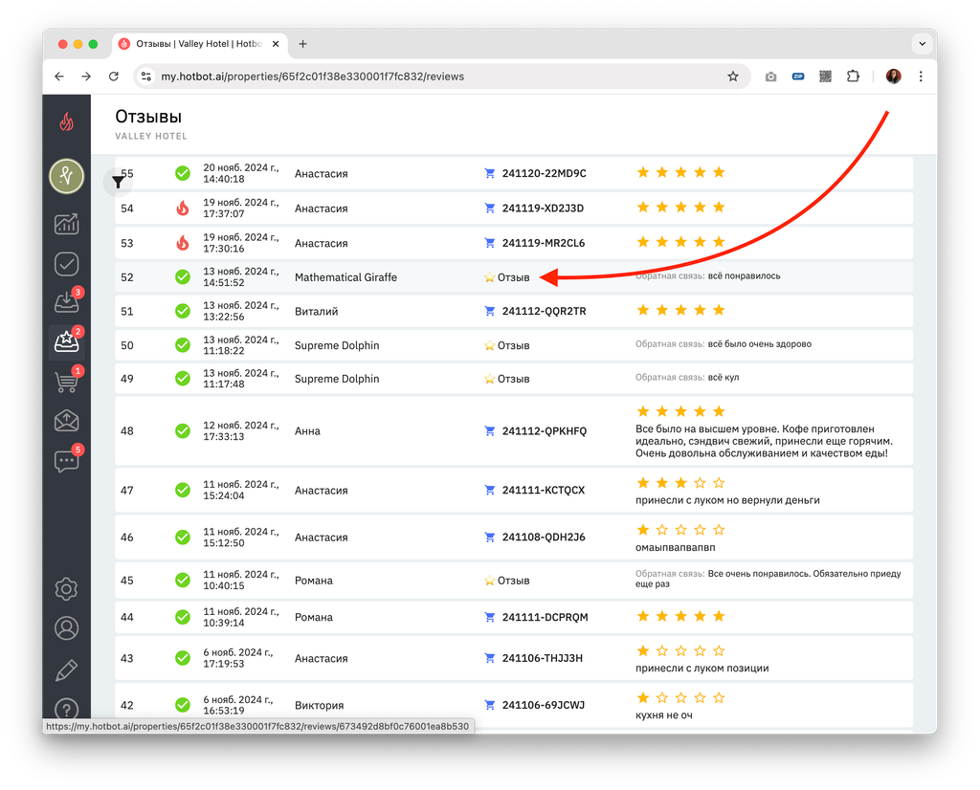
Task: Open order link 241112-QPKHFQ
Action: coord(545,431)
